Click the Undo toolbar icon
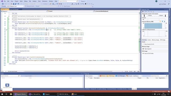 click(x=18, y=4)
